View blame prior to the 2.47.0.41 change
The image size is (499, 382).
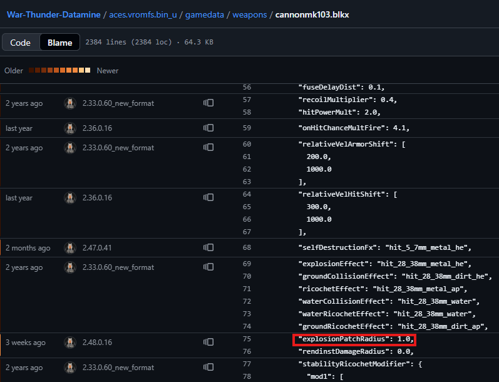(208, 248)
